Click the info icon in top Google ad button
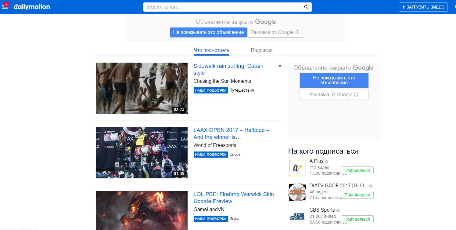The height and width of the screenshot is (230, 456). [x=297, y=32]
